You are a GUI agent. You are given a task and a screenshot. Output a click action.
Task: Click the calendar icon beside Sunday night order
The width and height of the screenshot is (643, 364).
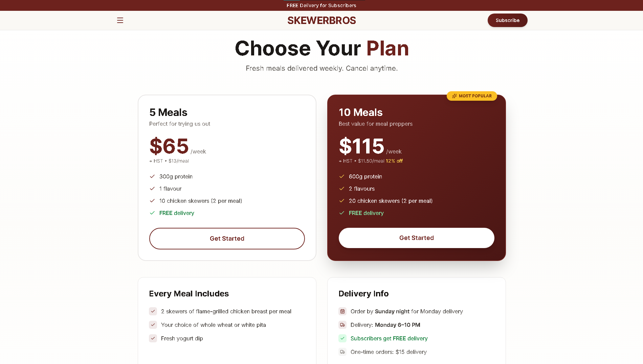(x=342, y=311)
